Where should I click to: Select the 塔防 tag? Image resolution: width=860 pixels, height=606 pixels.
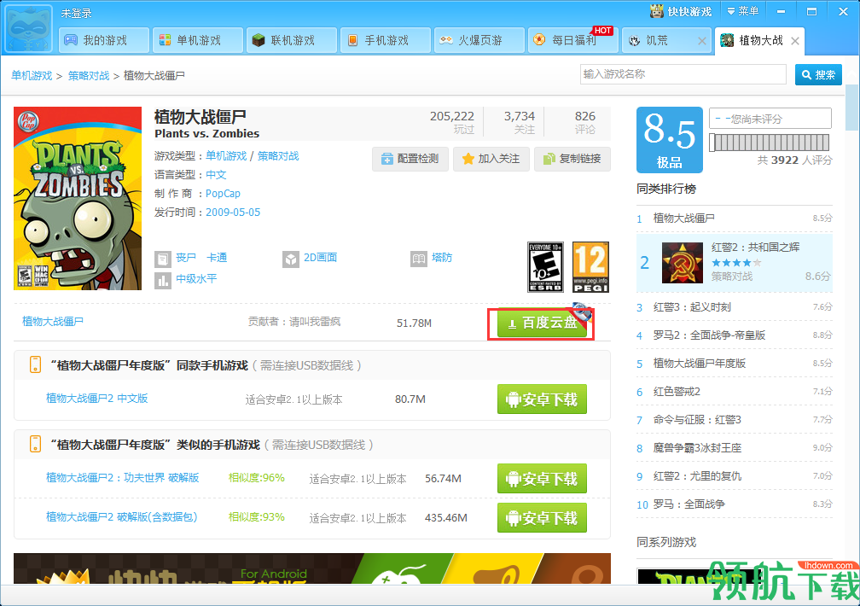(x=442, y=258)
